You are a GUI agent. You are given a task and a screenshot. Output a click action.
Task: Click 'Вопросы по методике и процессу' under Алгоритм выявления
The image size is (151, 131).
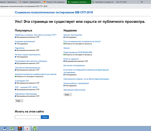(x=30, y=77)
